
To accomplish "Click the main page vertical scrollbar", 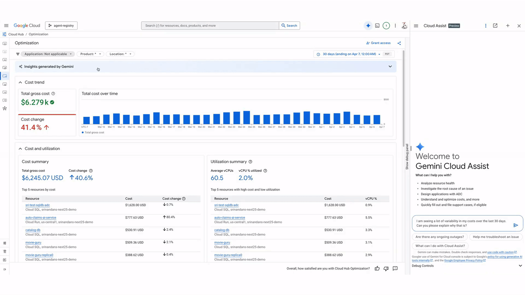I will (403, 98).
